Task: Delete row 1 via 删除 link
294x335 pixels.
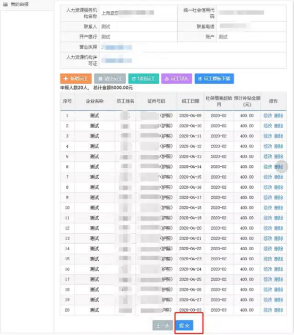Action: (279, 116)
